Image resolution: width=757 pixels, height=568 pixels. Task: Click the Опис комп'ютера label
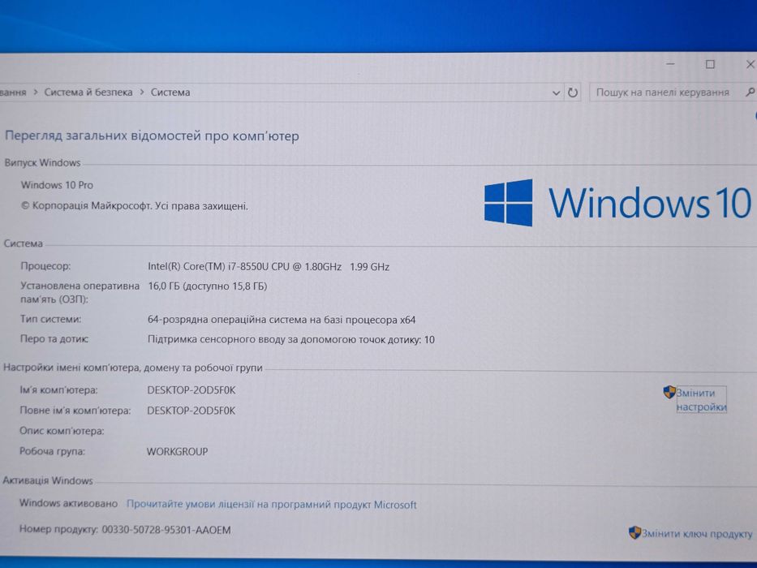coord(62,431)
